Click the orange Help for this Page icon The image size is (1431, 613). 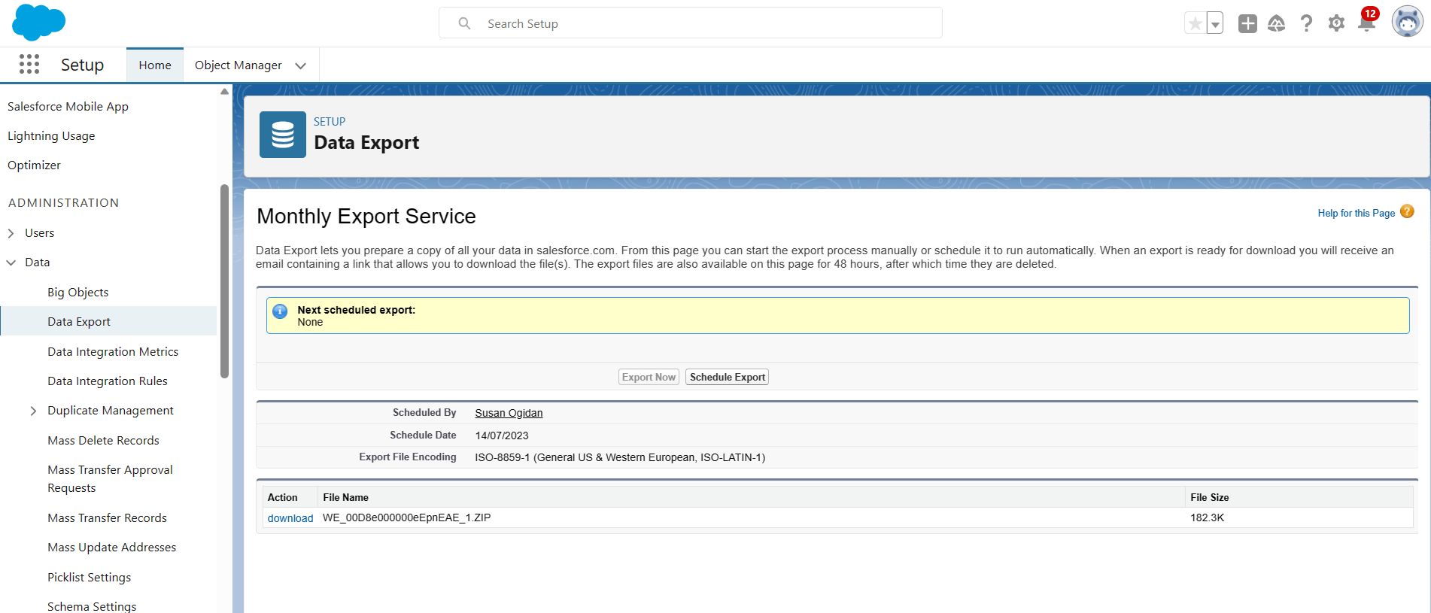(x=1407, y=212)
